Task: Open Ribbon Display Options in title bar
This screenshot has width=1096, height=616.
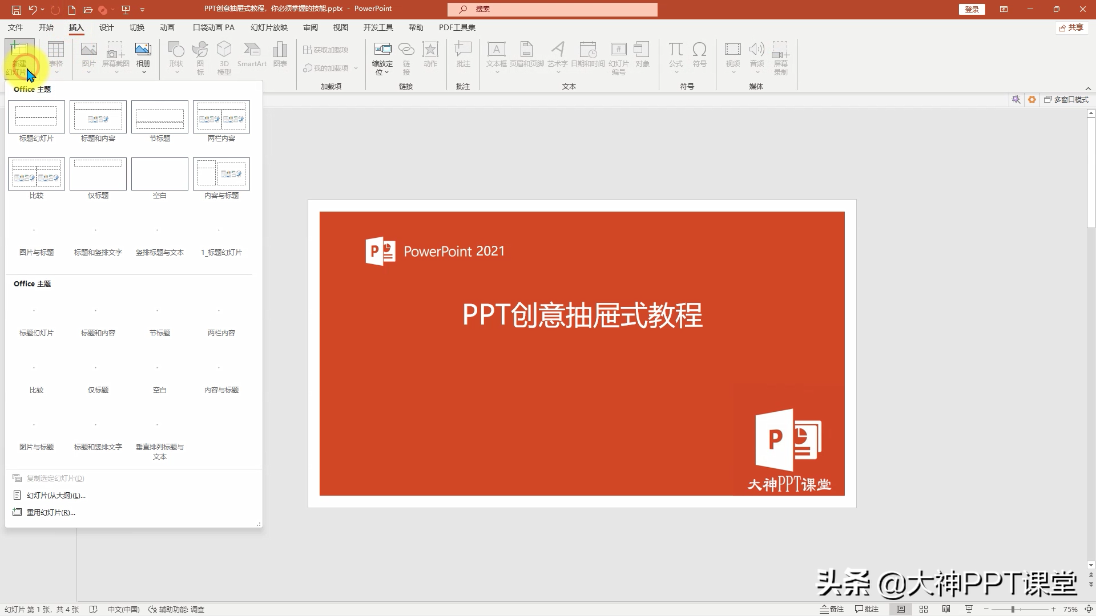Action: pyautogui.click(x=1004, y=9)
